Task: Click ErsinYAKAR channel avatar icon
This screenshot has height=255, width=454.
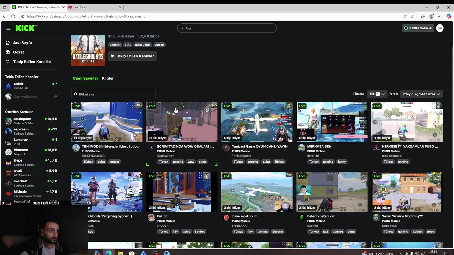Action: (226, 217)
